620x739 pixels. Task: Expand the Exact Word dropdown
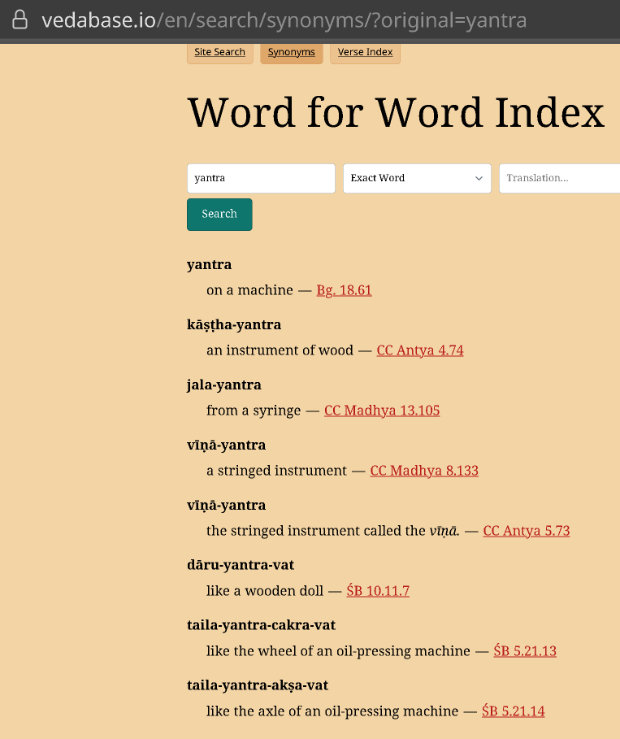416,178
